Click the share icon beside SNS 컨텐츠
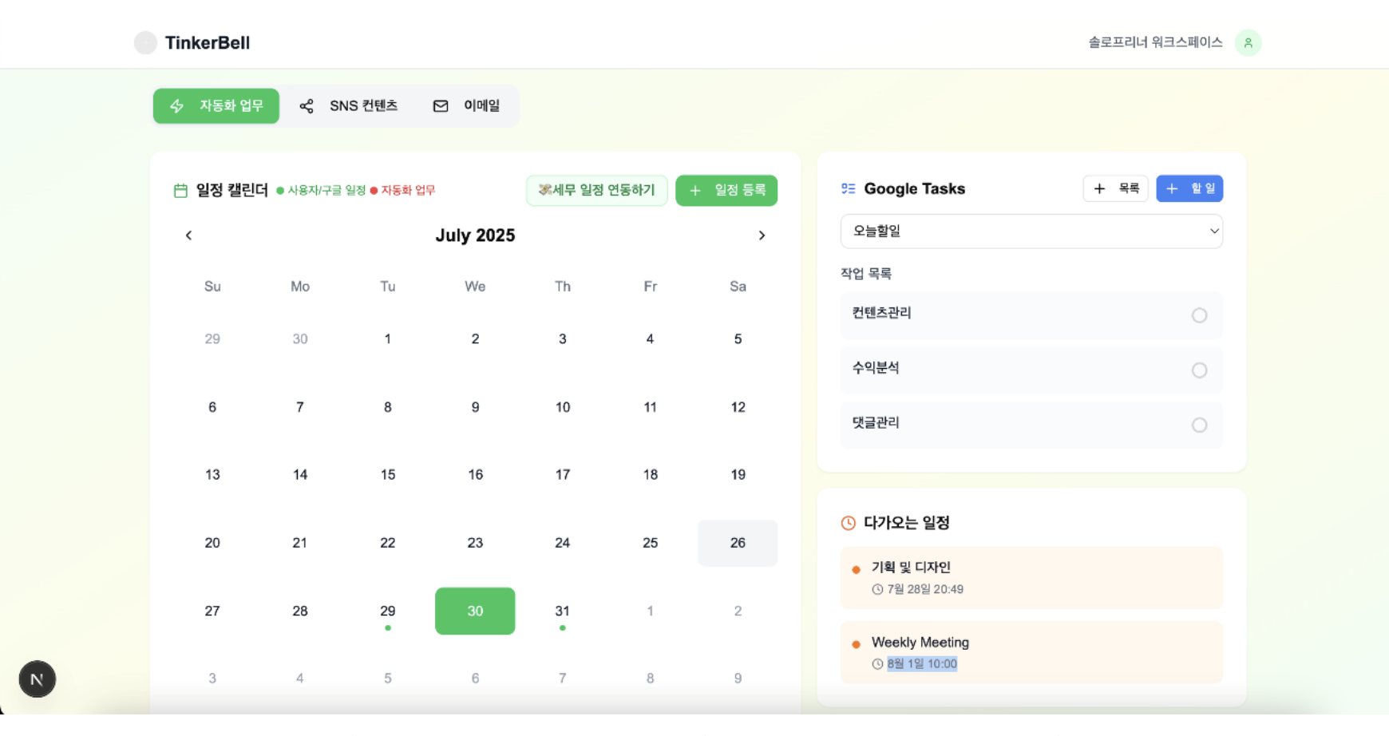This screenshot has width=1389, height=736. [x=307, y=105]
